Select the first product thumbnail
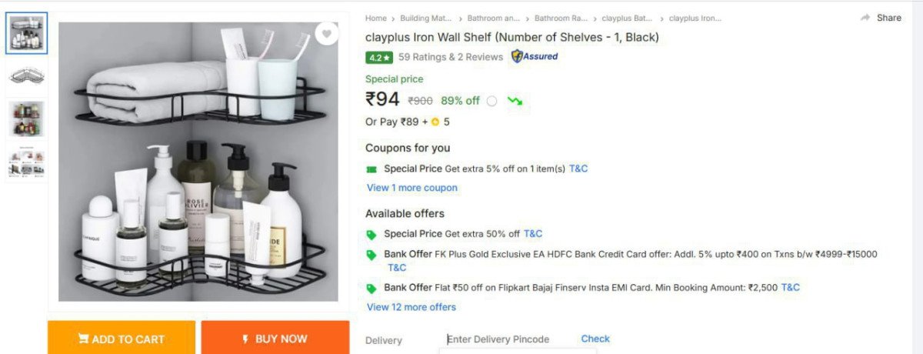 coord(27,34)
